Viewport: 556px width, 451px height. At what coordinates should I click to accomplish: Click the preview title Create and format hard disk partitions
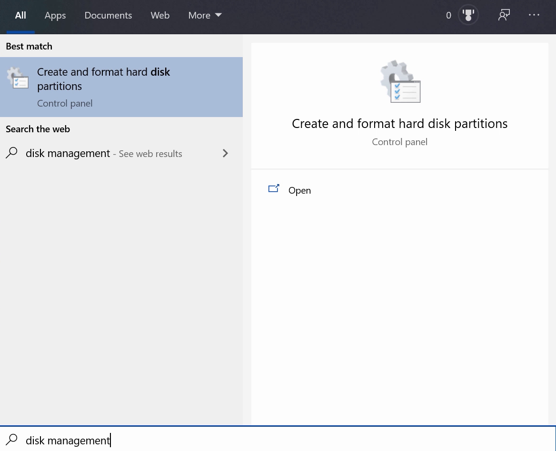[399, 124]
